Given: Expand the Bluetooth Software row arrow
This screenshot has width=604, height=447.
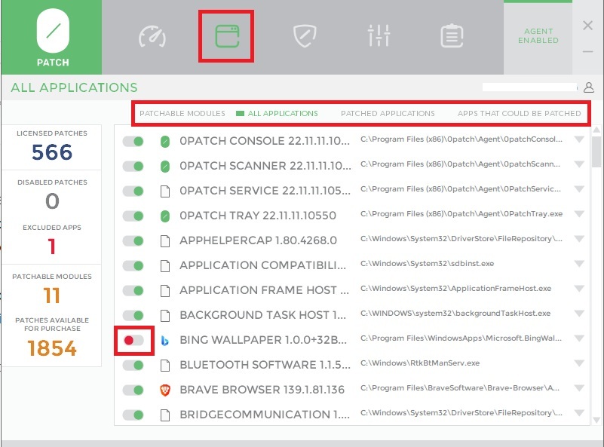Looking at the screenshot, I should point(579,364).
